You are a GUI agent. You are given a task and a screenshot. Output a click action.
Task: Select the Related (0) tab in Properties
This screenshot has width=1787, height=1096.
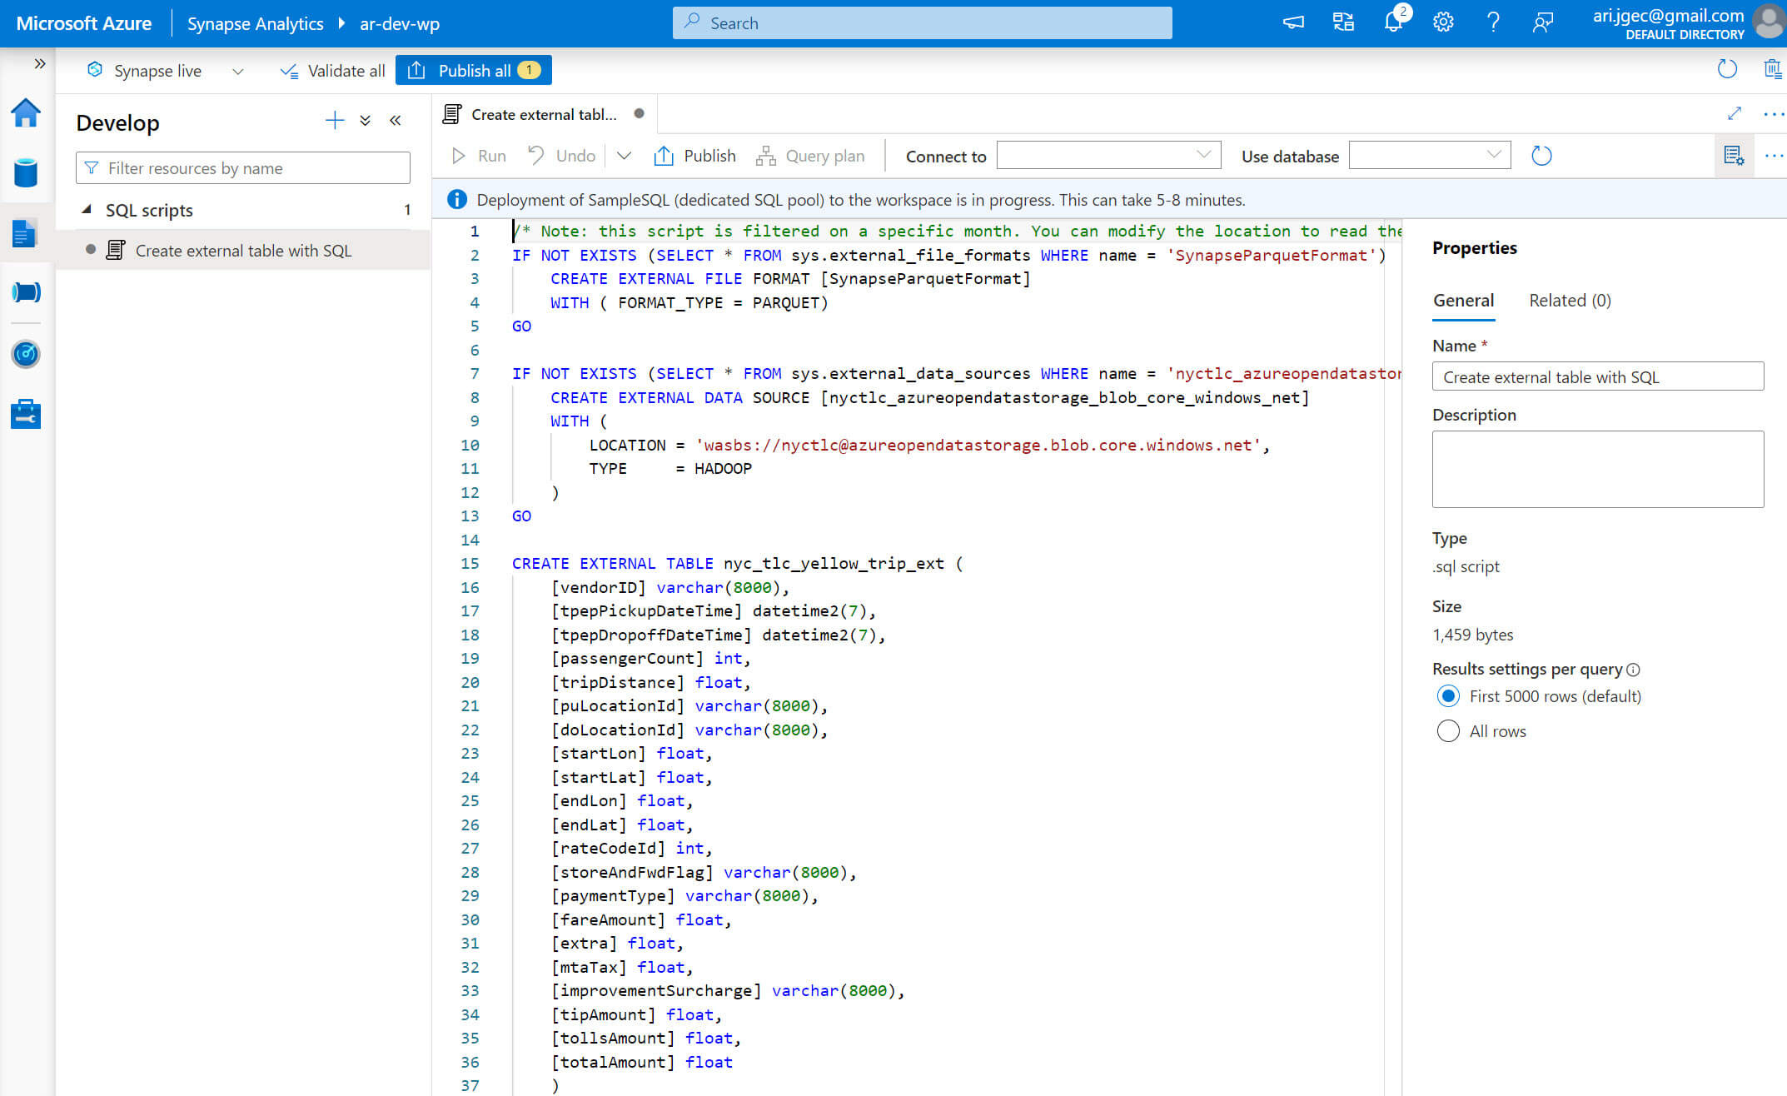[1569, 298]
